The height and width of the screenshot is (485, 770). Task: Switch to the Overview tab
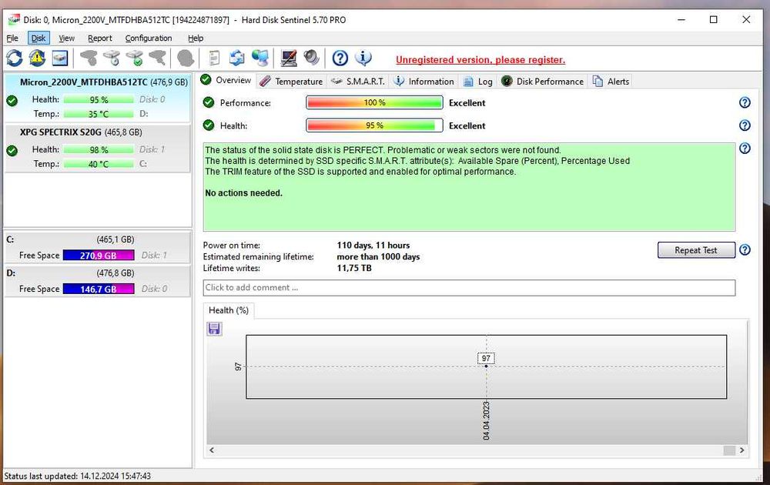(x=226, y=80)
